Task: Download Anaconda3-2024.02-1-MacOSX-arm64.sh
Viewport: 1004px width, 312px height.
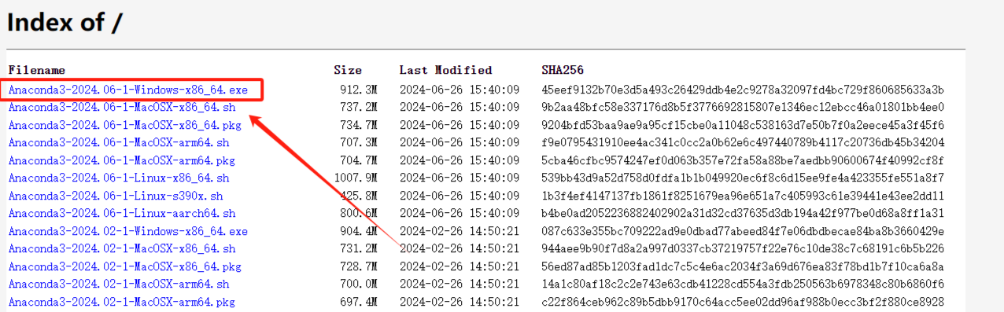Action: pos(119,284)
